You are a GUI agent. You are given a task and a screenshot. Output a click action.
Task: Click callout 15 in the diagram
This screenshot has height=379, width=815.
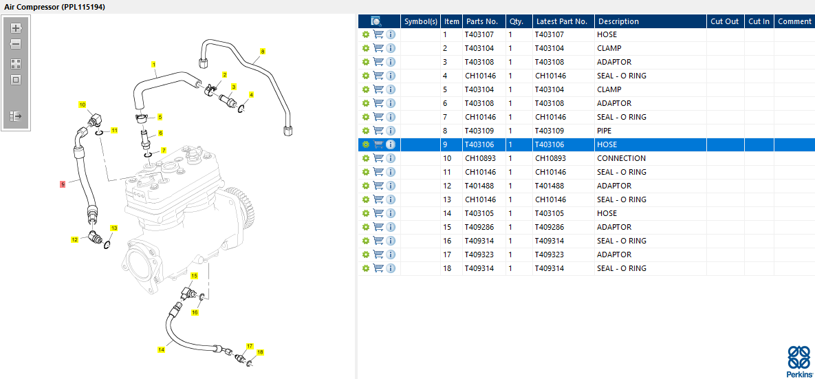pos(195,275)
